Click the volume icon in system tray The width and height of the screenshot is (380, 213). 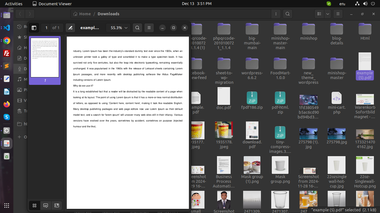pyautogui.click(x=365, y=4)
